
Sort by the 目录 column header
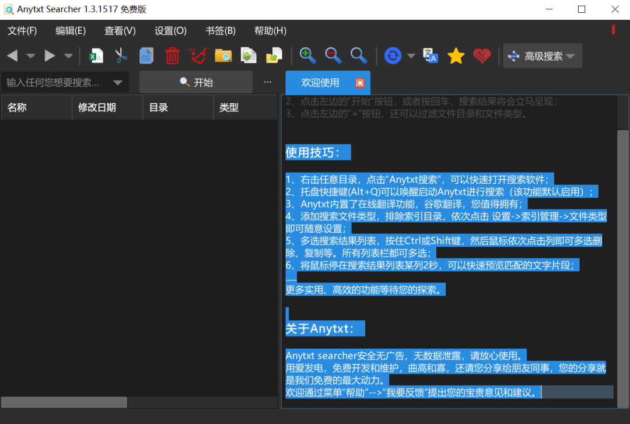[178, 107]
